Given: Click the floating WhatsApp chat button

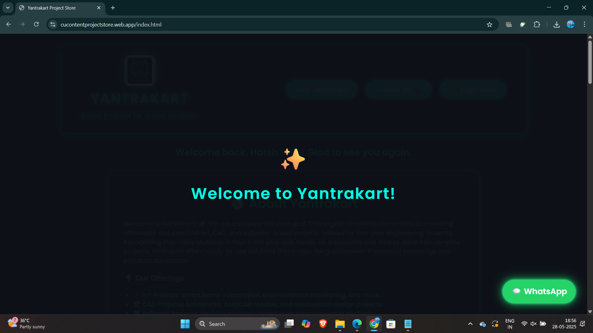Looking at the screenshot, I should click(539, 291).
